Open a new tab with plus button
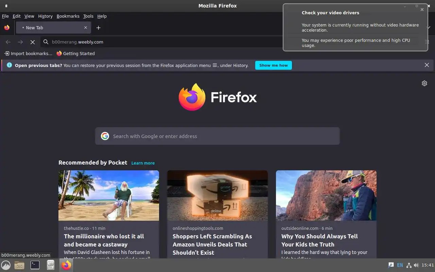Image resolution: width=435 pixels, height=272 pixels. 98,28
